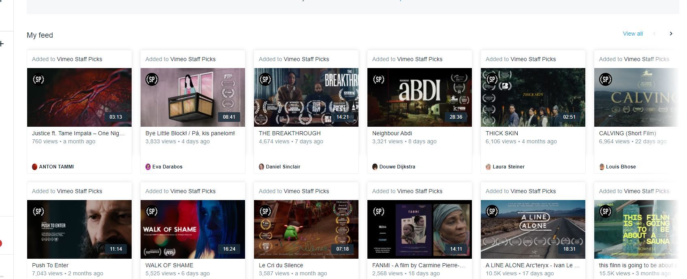Play THE BREAKTHROUGH video thumbnail
Image resolution: width=687 pixels, height=279 pixels.
tap(306, 97)
